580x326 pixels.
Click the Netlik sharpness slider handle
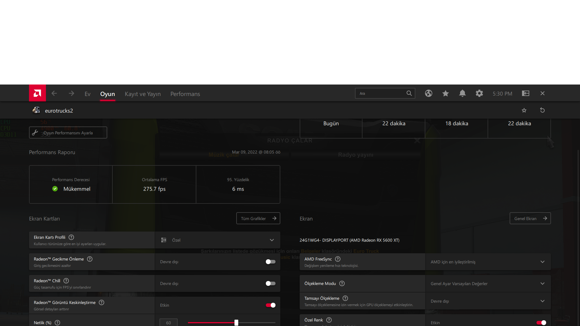pos(236,323)
